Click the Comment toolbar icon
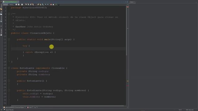The height and width of the screenshot is (111, 198). (x=56, y=5)
